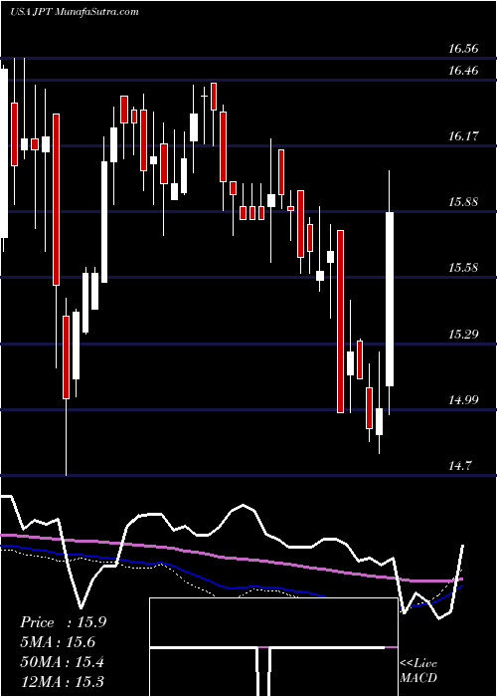Viewport: 497px width, 697px height.
Task: Select the 15.88 price level label
Action: [463, 202]
